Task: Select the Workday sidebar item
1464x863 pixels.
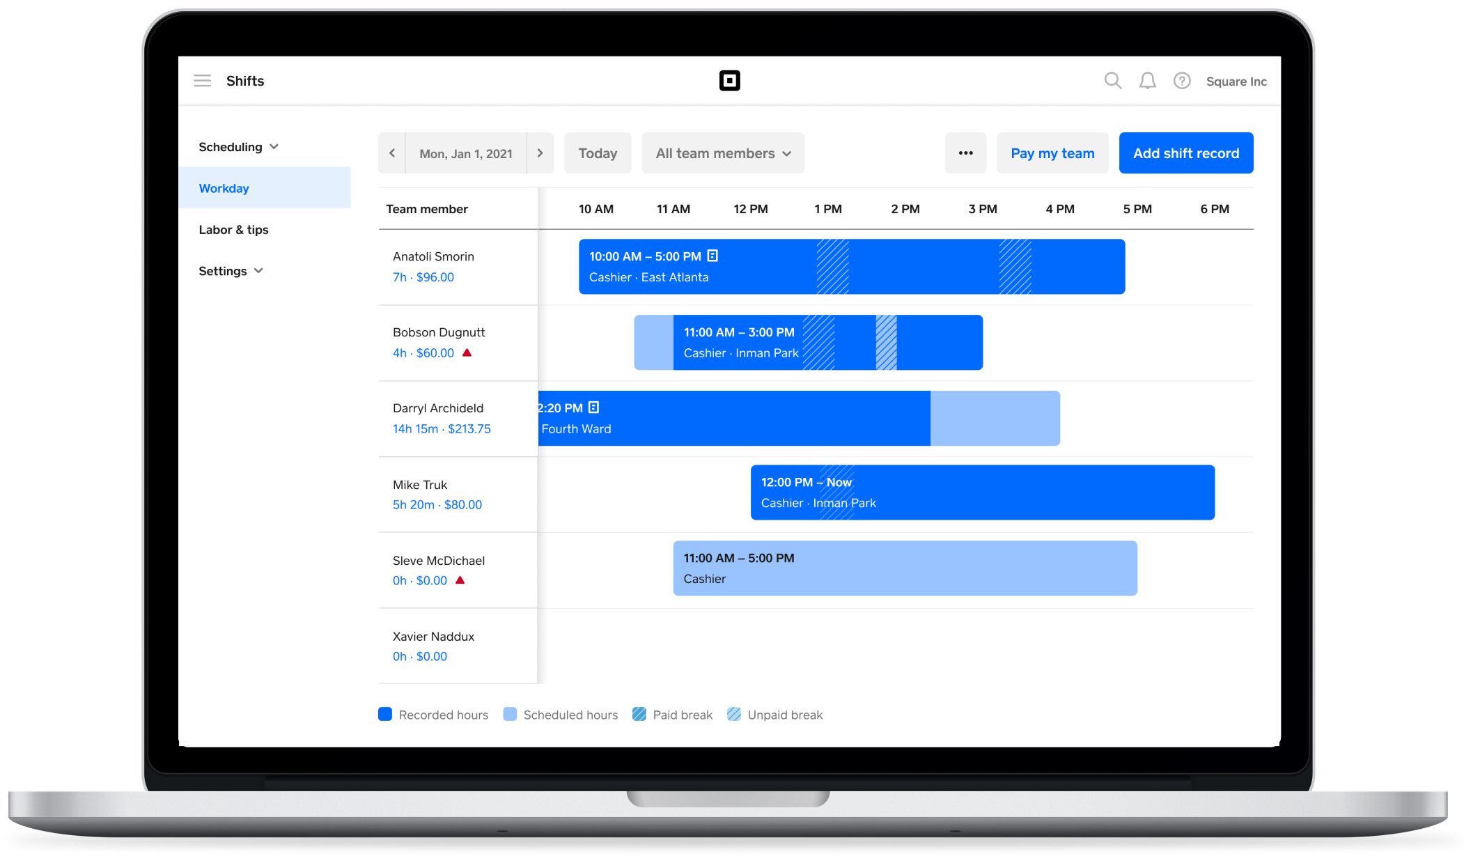Action: coord(224,187)
